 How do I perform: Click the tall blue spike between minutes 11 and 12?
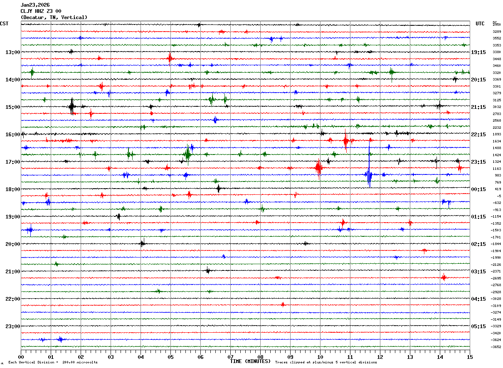pyautogui.click(x=369, y=166)
